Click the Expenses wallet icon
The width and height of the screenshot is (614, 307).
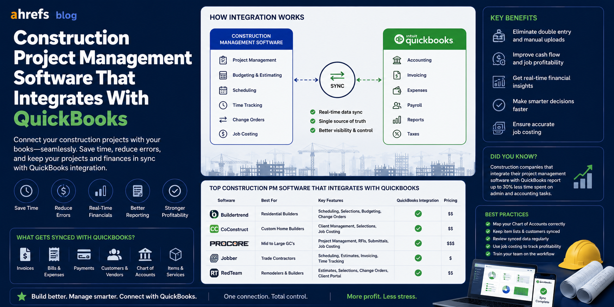pyautogui.click(x=397, y=90)
